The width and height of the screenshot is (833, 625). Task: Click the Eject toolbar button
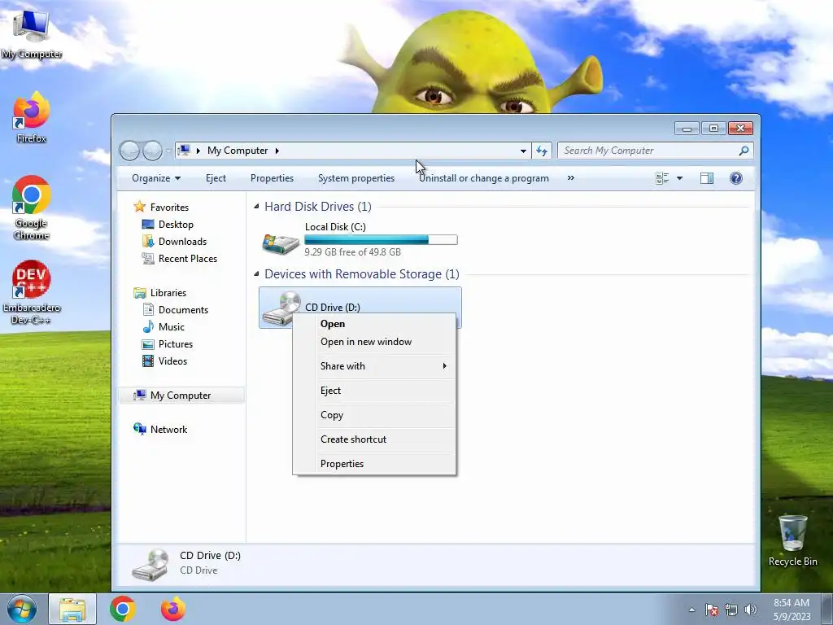pos(216,178)
